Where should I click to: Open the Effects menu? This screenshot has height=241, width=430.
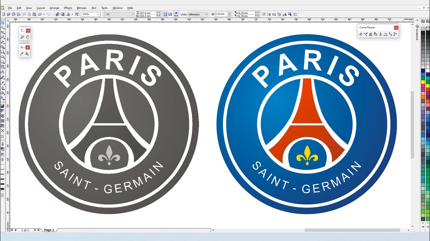pyautogui.click(x=68, y=8)
